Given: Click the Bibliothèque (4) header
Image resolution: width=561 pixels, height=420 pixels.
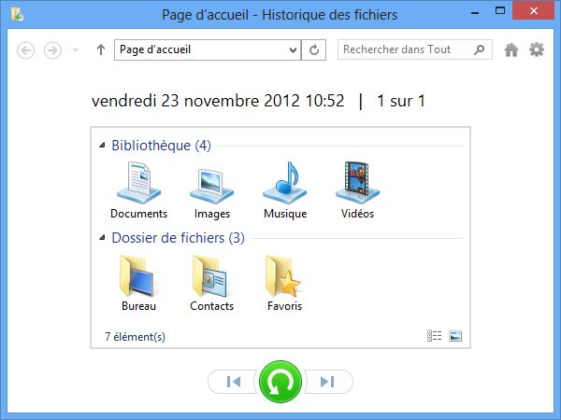Looking at the screenshot, I should (x=161, y=146).
